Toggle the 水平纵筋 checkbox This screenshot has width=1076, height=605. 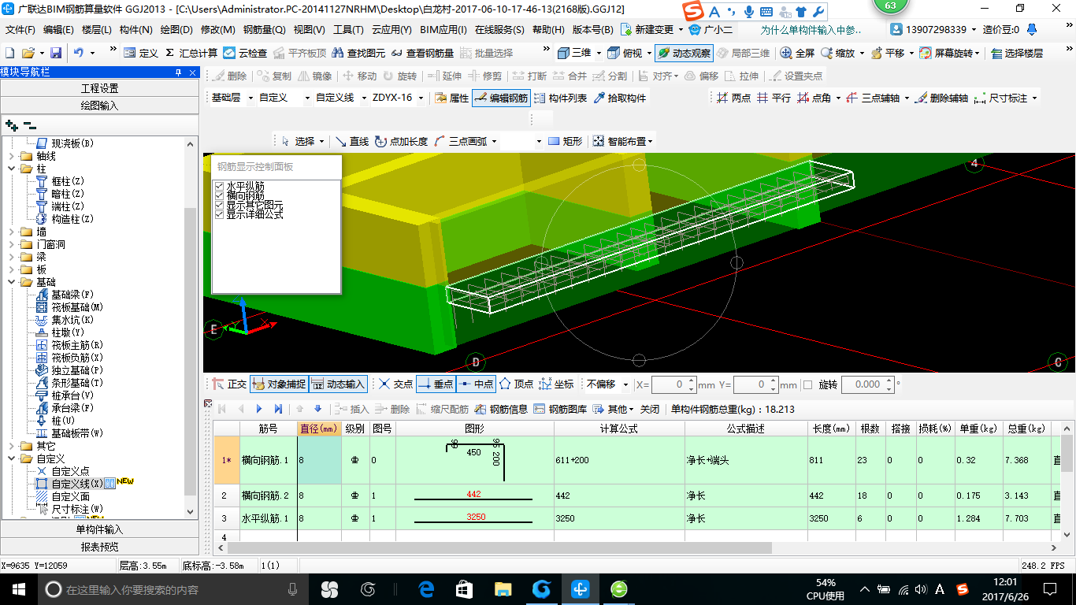point(219,186)
